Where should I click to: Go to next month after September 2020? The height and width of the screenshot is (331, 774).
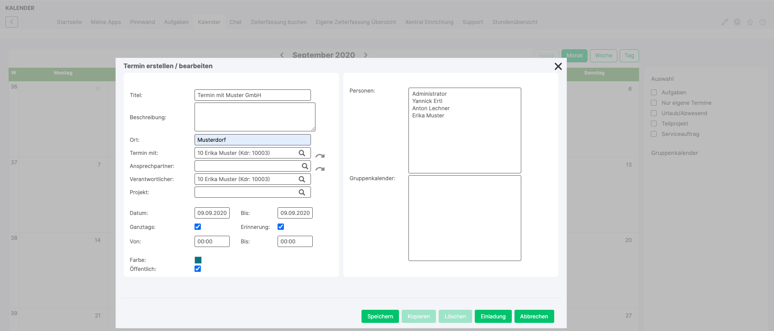point(366,55)
